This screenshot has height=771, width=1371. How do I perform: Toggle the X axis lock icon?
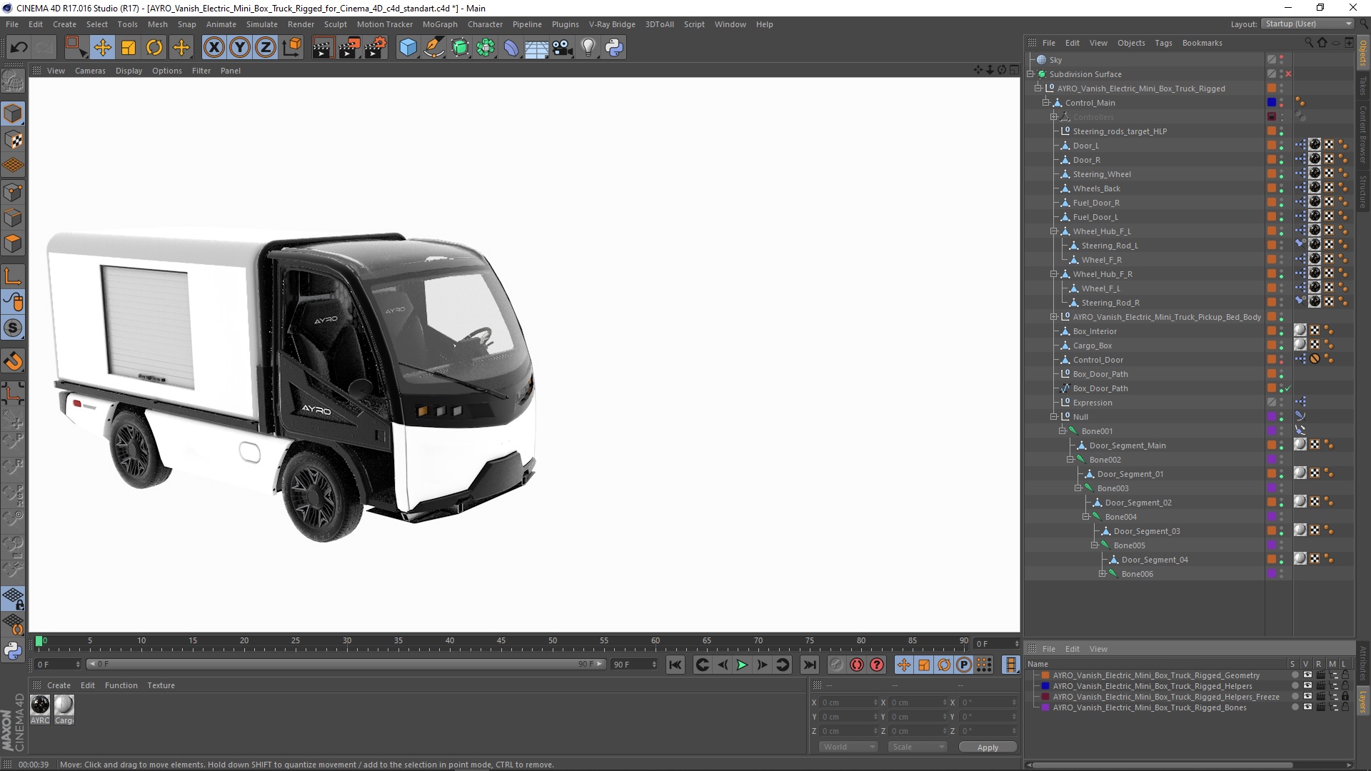(214, 48)
